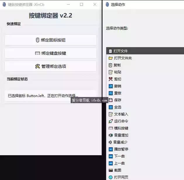
Task: Click the floppy disk icon beside 保存
Action: tap(110, 100)
